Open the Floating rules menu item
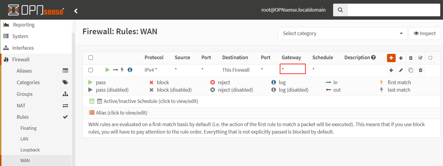 [28, 128]
